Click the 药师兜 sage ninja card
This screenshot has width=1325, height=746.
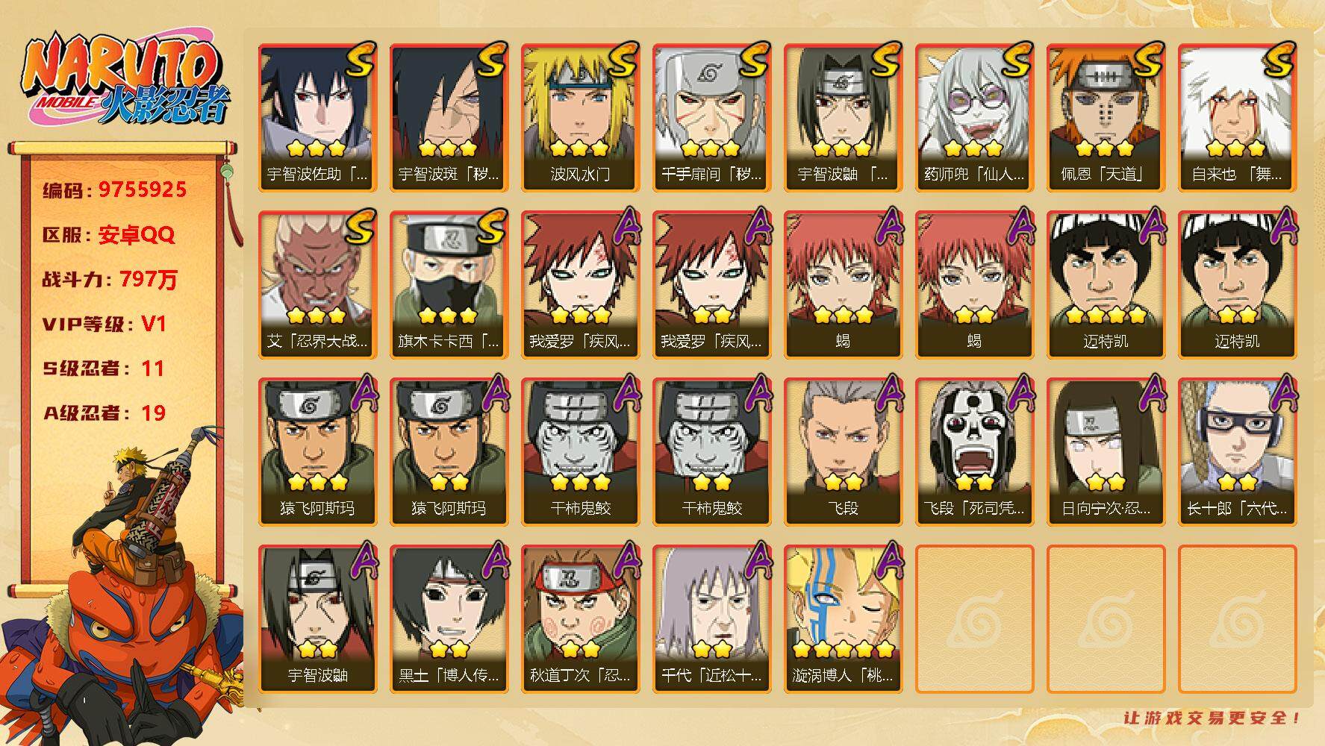(x=974, y=117)
